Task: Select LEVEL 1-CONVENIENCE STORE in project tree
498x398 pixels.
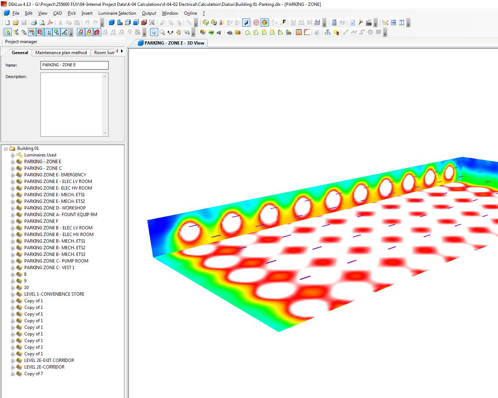Action: [x=54, y=294]
